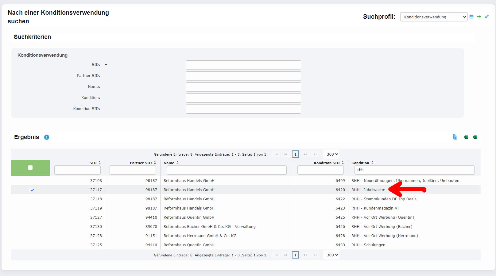496x276 pixels.
Task: Click page 1 button in top pagination
Action: 295,154
